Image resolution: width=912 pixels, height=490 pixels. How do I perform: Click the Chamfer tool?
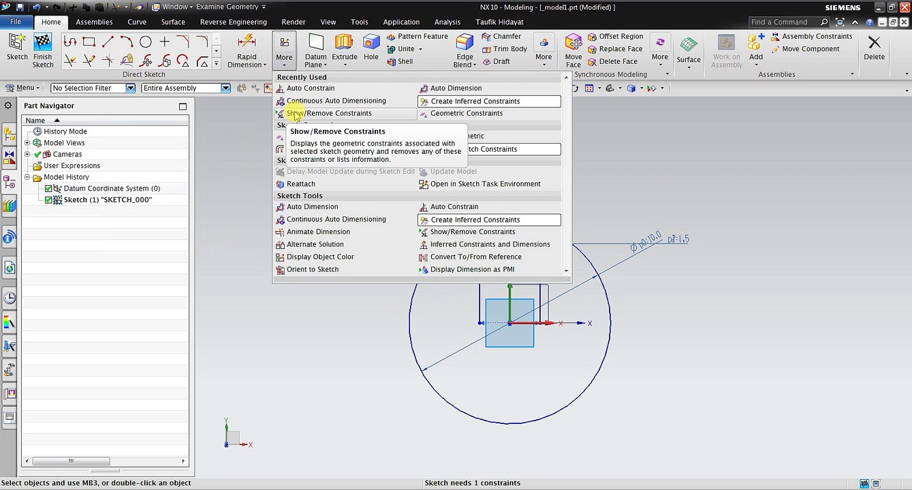(501, 36)
